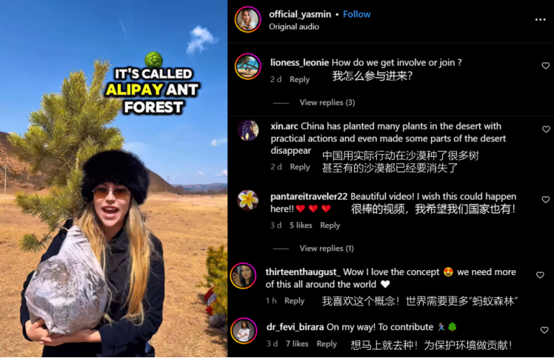554x358 pixels.
Task: View 5 likes on pantareitraveler22 comment
Action: (x=301, y=226)
